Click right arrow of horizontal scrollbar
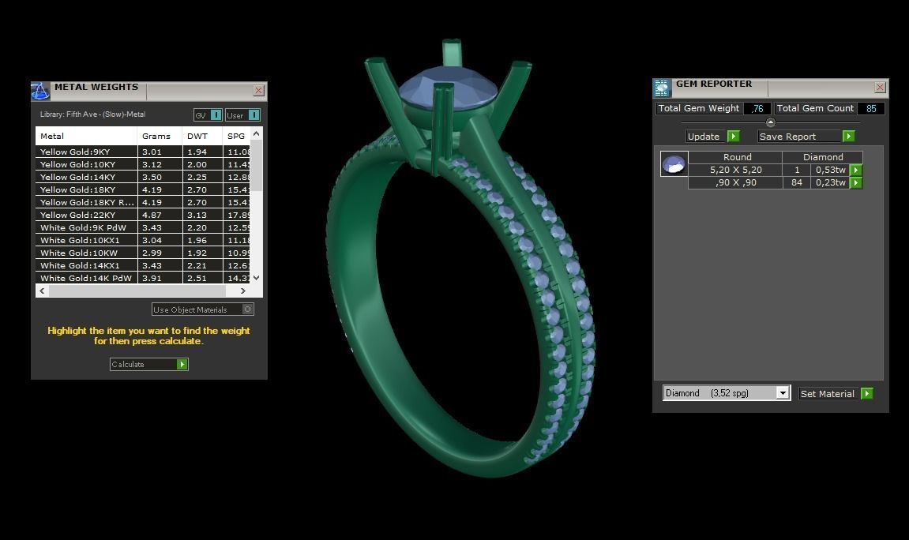 (x=243, y=291)
